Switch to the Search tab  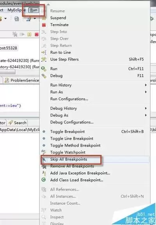[18, 123]
